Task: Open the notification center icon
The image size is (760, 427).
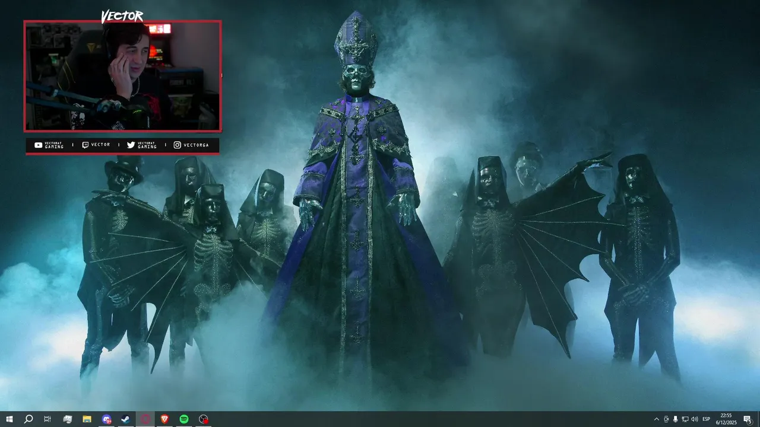Action: [x=748, y=419]
